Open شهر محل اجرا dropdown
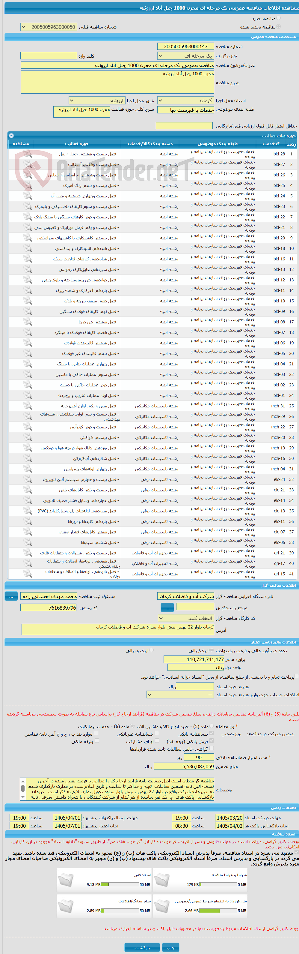Screen dimensions: 299x954 (x=97, y=101)
